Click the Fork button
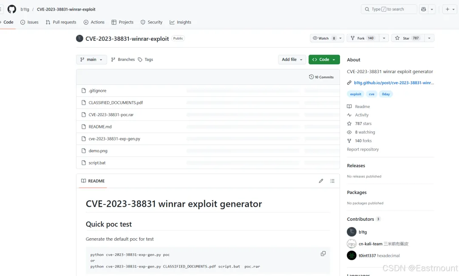 point(363,38)
